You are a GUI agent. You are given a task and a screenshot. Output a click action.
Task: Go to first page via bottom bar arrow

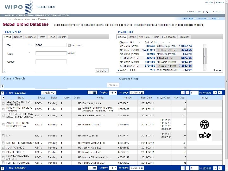pyautogui.click(x=183, y=168)
